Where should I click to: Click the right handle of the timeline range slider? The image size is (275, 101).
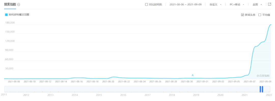click(x=263, y=89)
